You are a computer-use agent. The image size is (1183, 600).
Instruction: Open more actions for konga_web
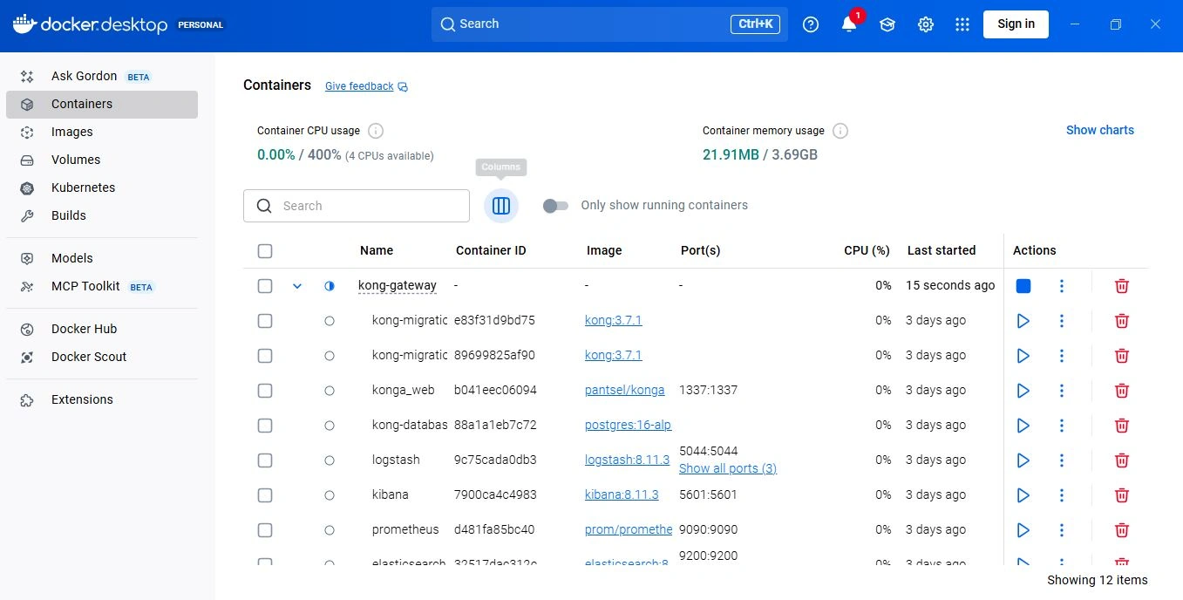point(1062,391)
